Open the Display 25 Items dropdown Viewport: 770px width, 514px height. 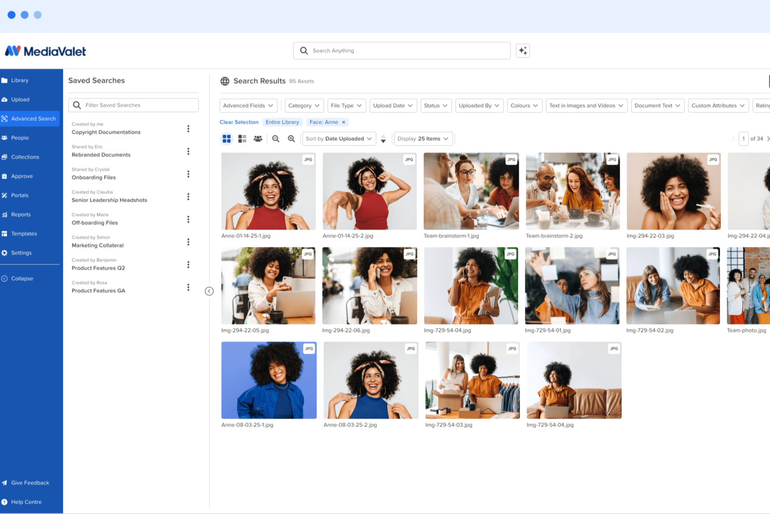(x=422, y=139)
